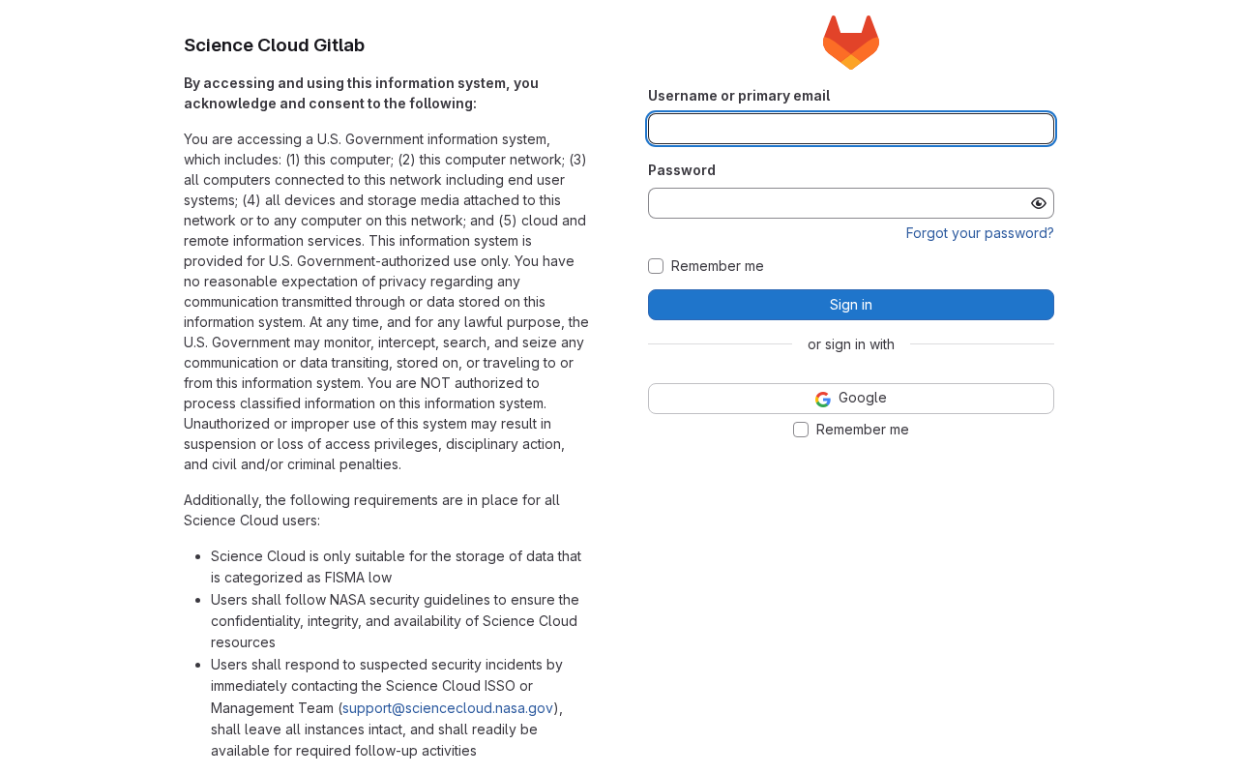This screenshot has height=774, width=1238.
Task: Focus the Username or primary email field
Action: coord(851,129)
